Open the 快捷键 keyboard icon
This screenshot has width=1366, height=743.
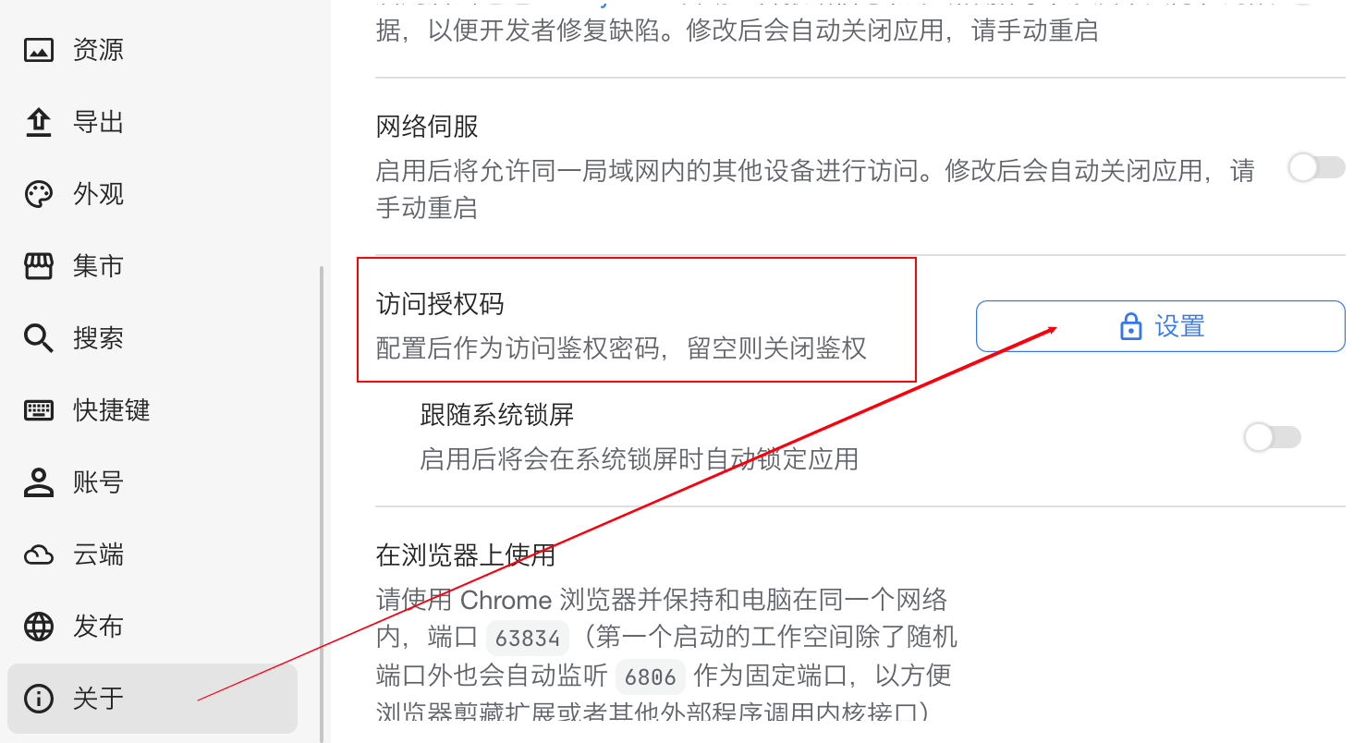(x=39, y=410)
